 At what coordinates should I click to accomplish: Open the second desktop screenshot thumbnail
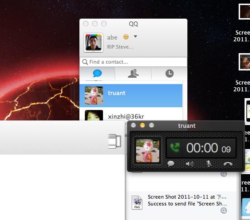[245, 62]
